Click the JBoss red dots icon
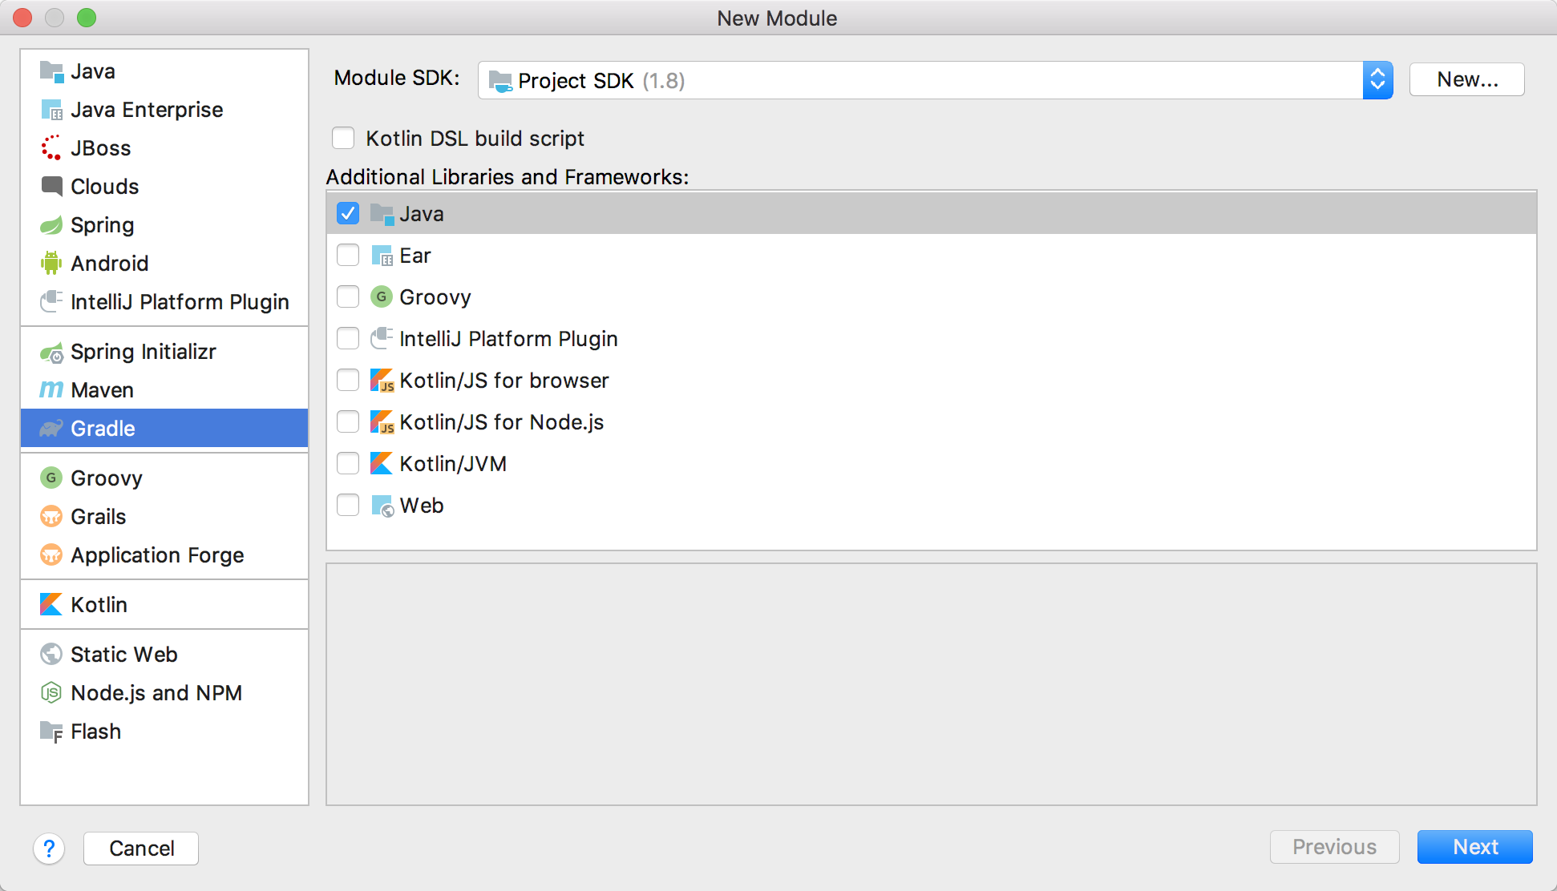 [x=51, y=148]
